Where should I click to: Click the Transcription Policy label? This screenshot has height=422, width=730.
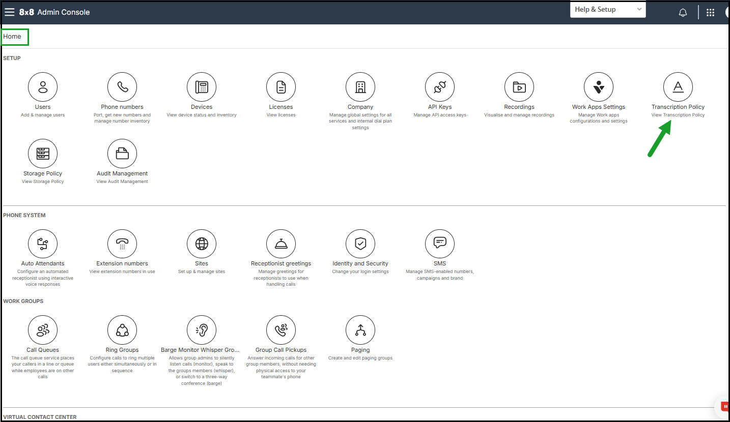click(x=678, y=107)
